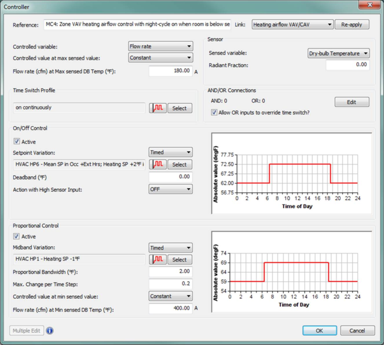Screen dimensions: 384x345
Task: Confirm with the OK button
Action: click(x=320, y=331)
